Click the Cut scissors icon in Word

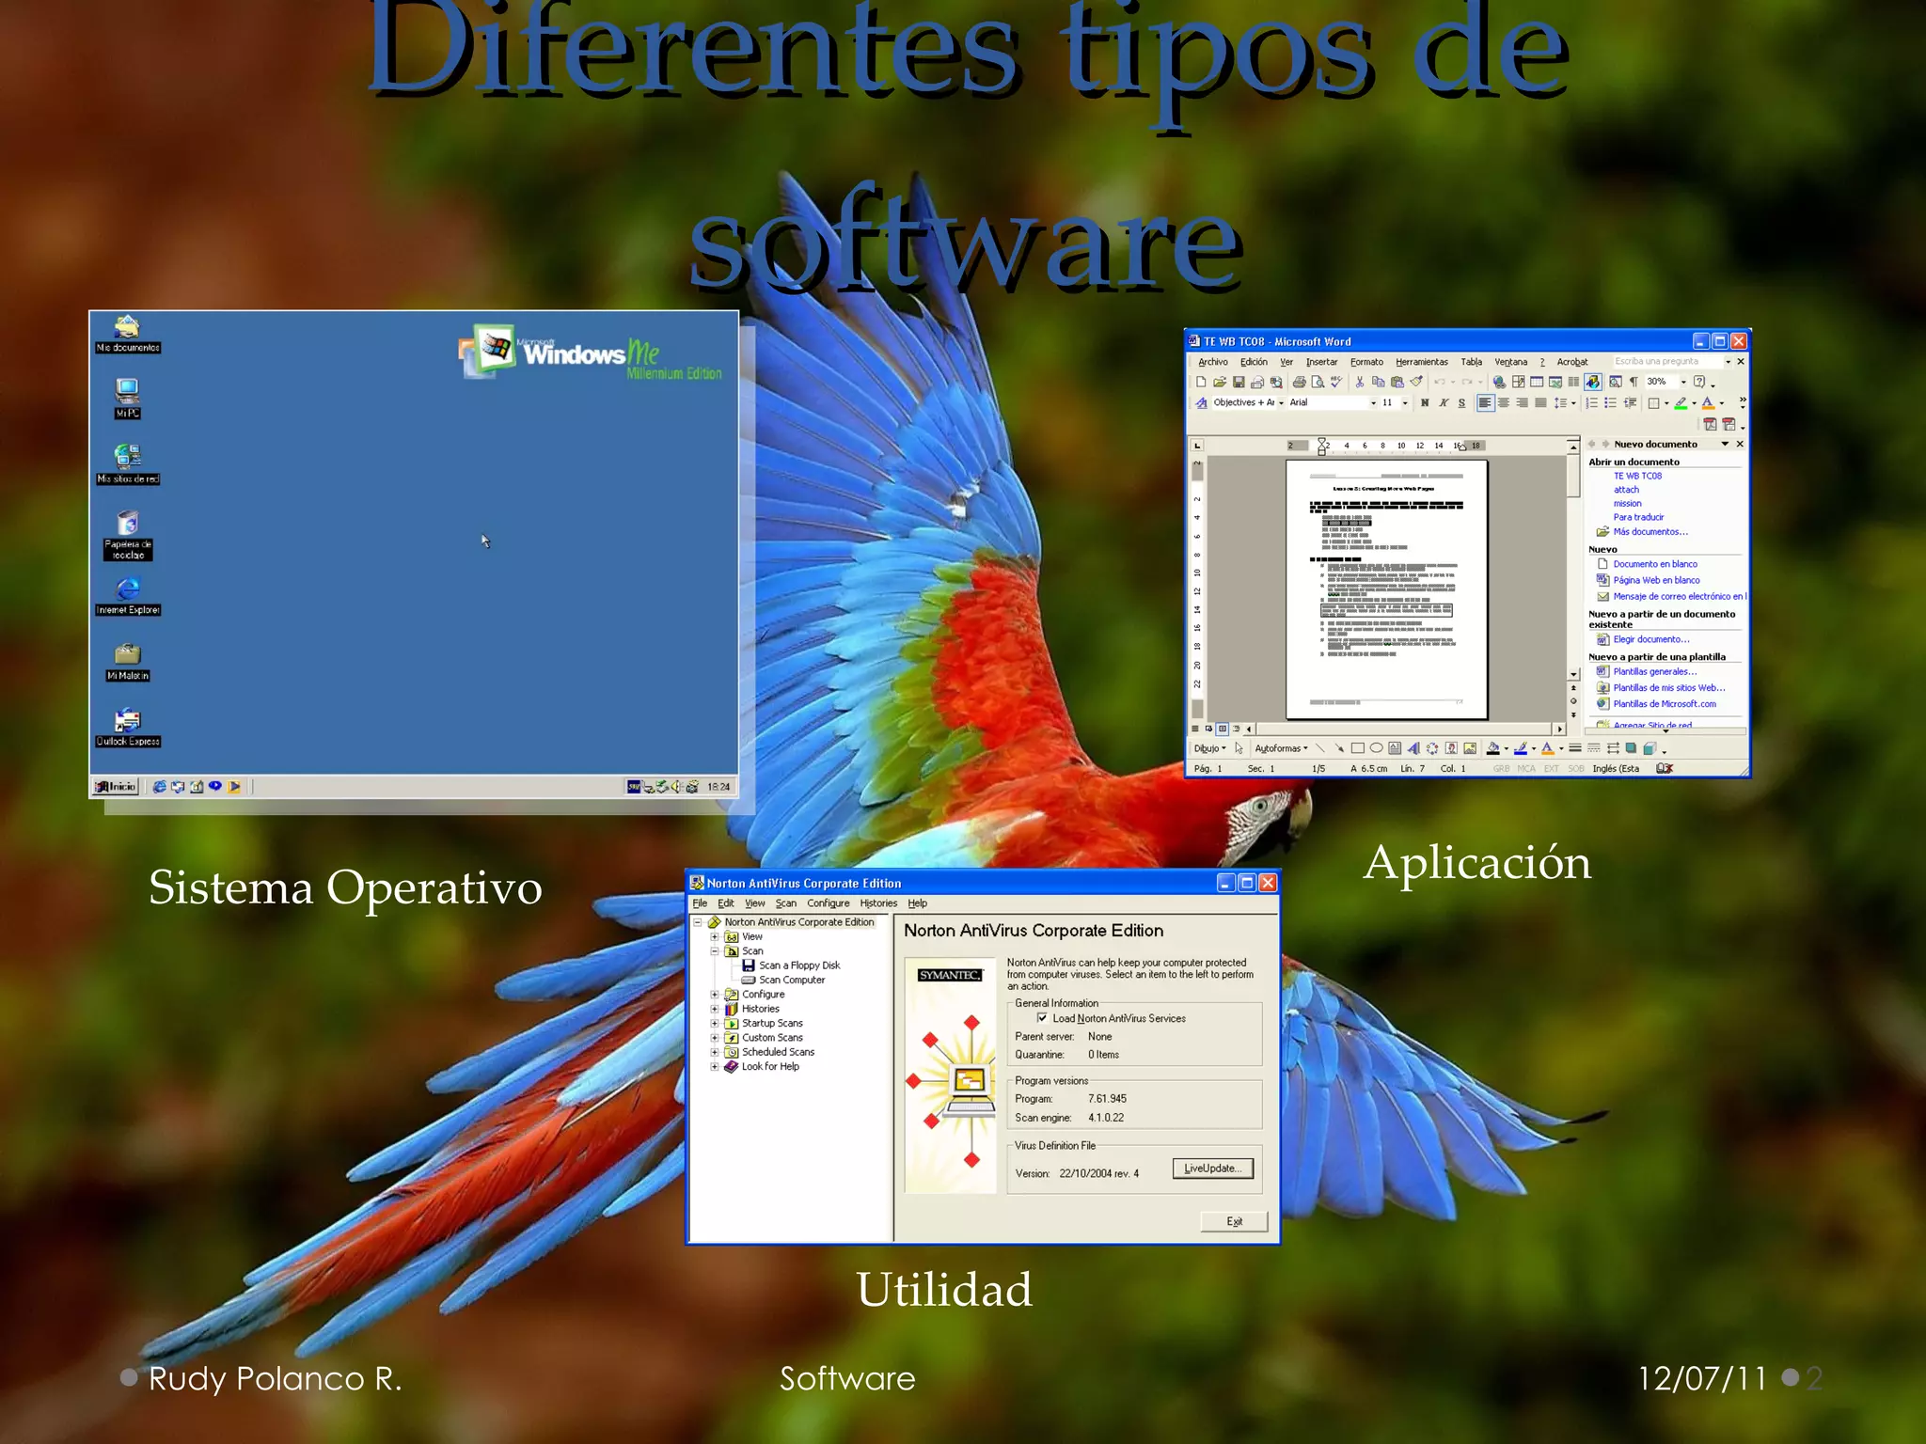[1359, 382]
